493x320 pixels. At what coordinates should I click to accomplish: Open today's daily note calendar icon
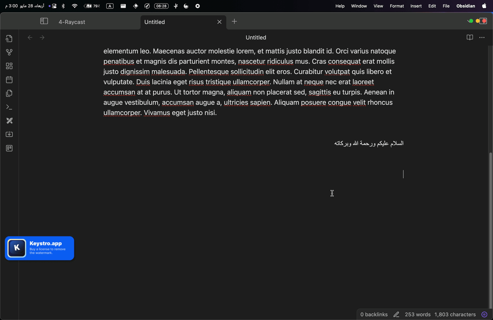(x=9, y=80)
